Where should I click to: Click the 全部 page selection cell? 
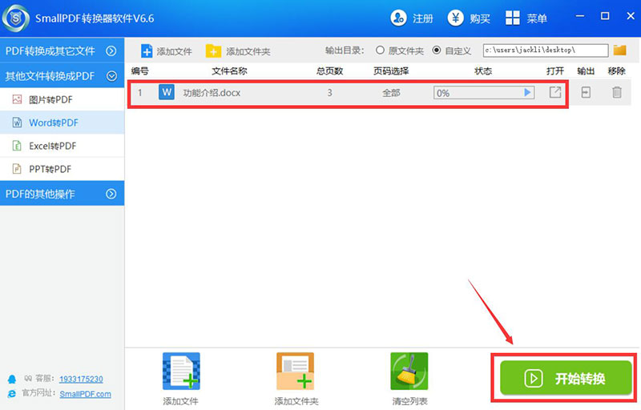tap(391, 93)
